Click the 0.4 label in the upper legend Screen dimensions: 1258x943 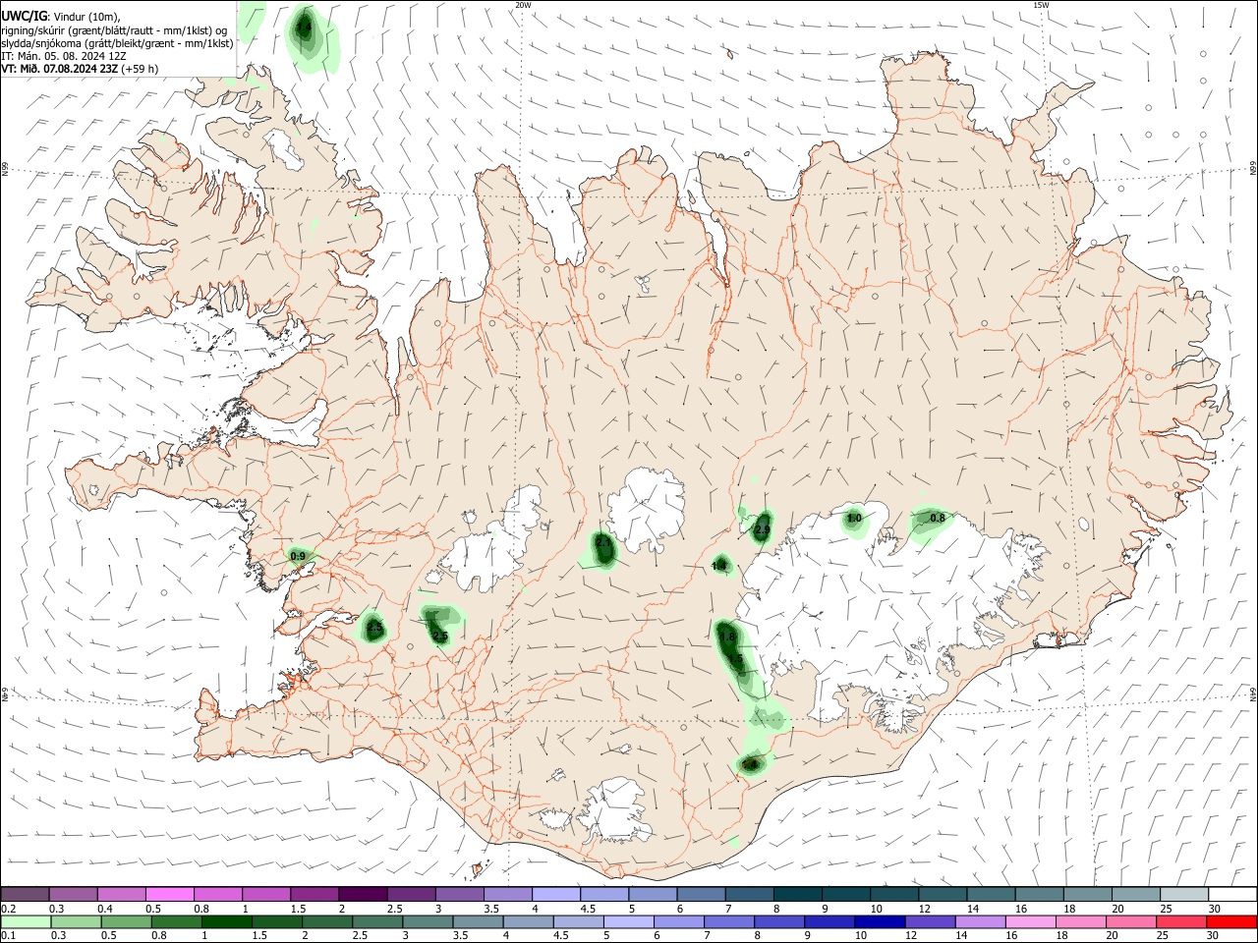[105, 909]
